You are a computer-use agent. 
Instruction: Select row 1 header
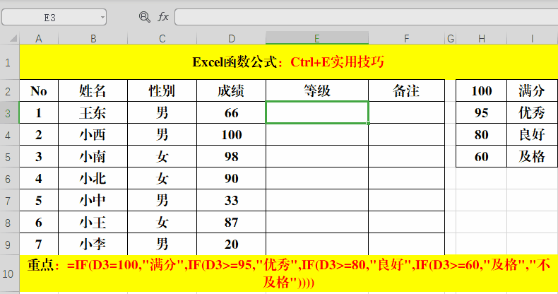coord(9,62)
